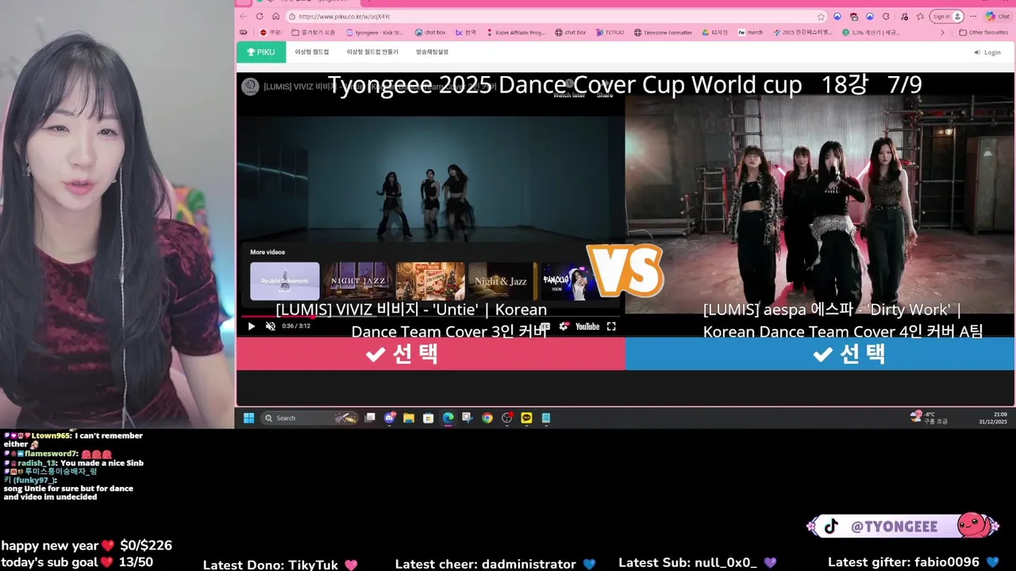The width and height of the screenshot is (1016, 571).
Task: Expand the bookmarks overflow chevron
Action: (942, 33)
